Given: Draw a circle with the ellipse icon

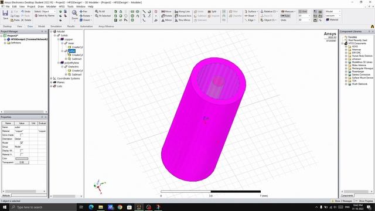Looking at the screenshot, I should pyautogui.click(x=138, y=12).
